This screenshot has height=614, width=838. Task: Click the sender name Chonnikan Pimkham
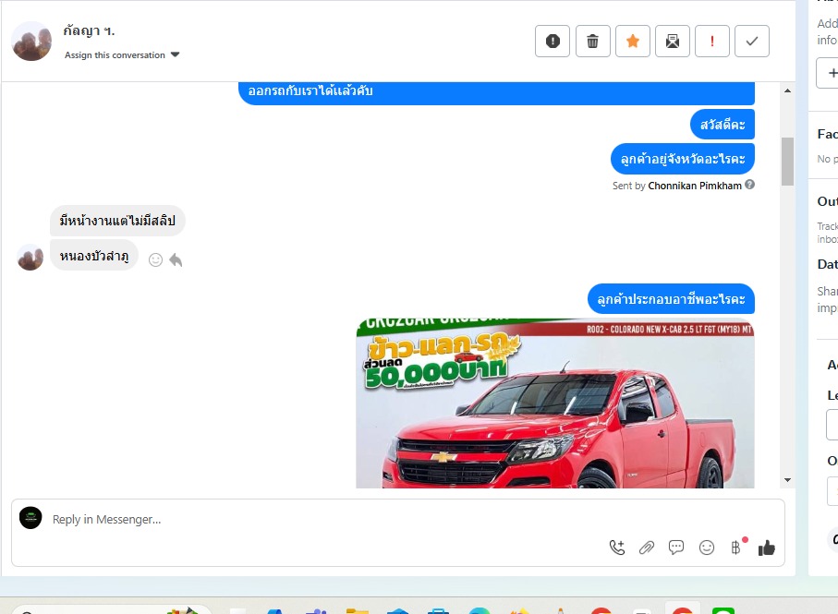tap(695, 186)
